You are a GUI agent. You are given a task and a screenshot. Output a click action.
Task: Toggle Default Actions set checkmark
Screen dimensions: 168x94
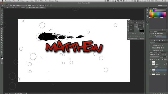(x=150, y=33)
